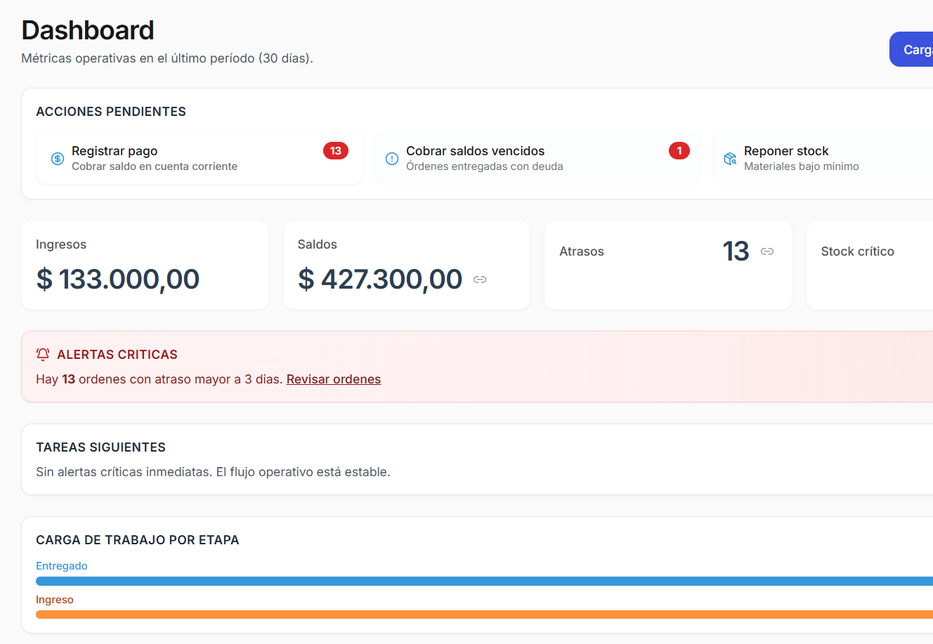Open the link icon next to Atrasos count
The image size is (933, 644).
point(767,251)
